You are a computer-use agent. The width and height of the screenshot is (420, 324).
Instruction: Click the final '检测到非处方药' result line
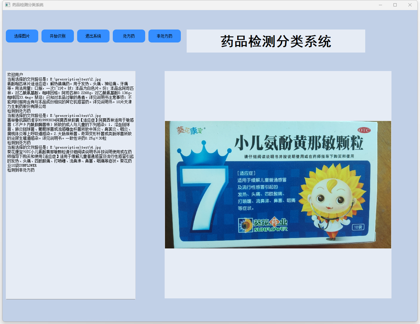tap(21, 170)
